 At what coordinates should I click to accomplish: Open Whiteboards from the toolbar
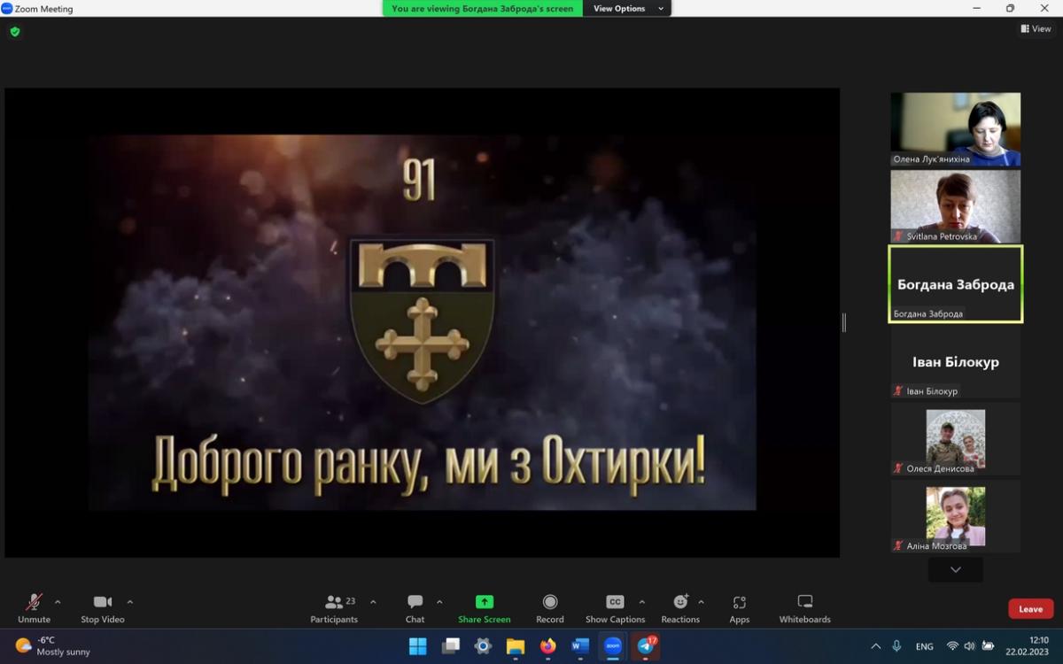[x=804, y=602]
